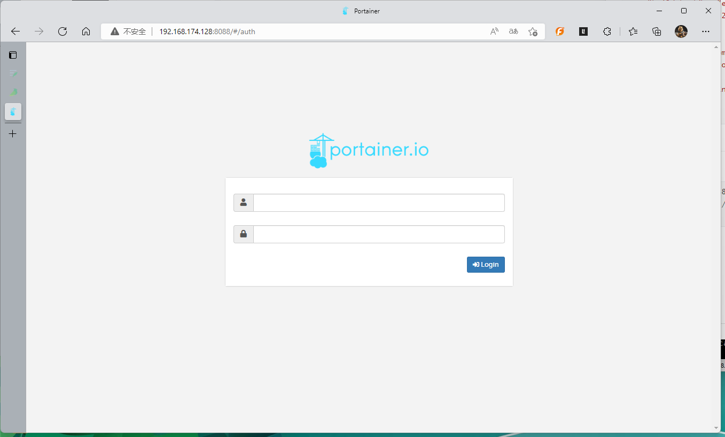This screenshot has width=725, height=437.
Task: Click the Login button
Action: tap(486, 264)
